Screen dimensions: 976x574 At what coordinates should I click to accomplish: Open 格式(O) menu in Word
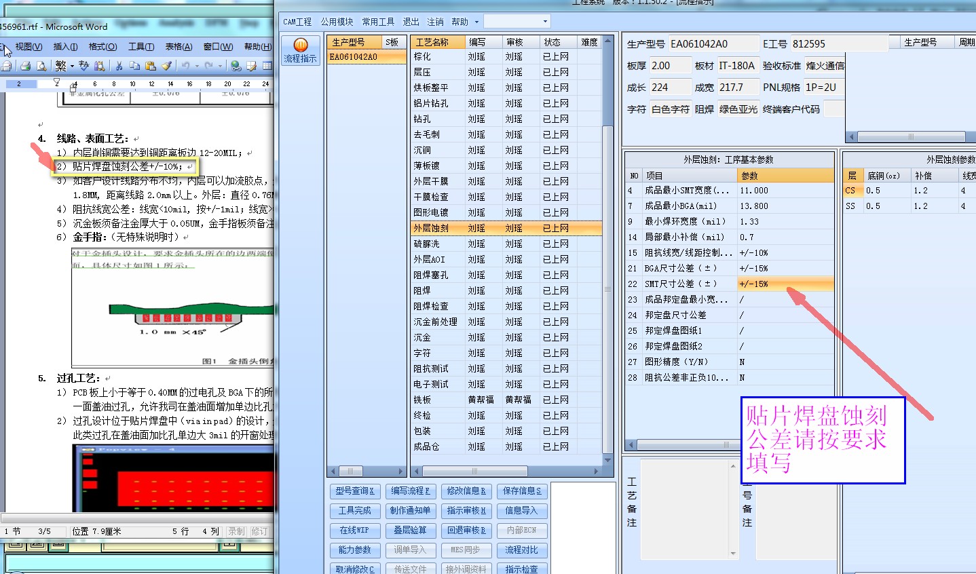[102, 47]
